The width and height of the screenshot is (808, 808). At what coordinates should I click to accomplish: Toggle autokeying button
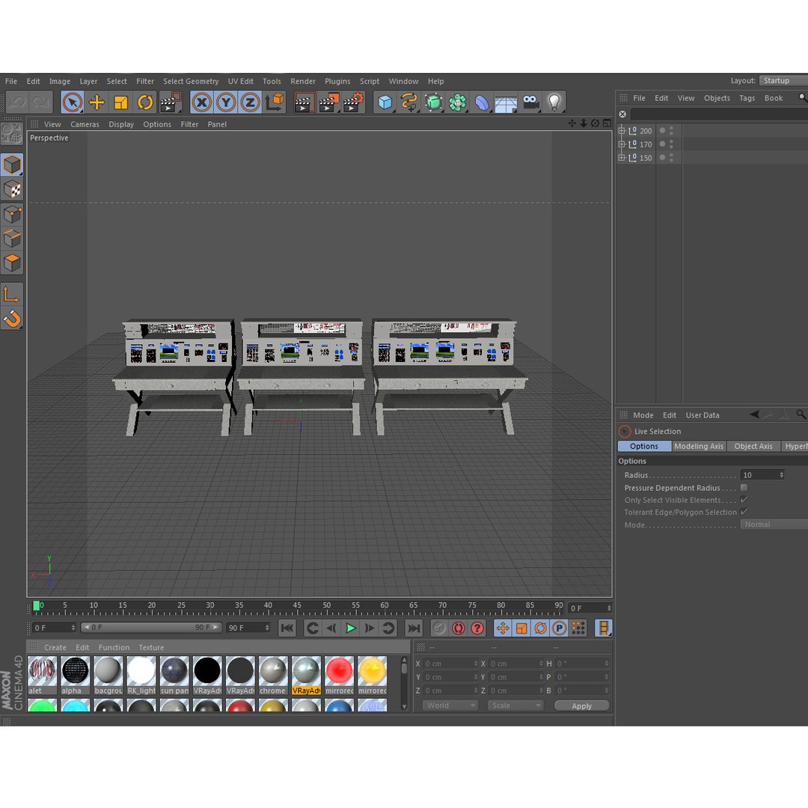(x=458, y=628)
